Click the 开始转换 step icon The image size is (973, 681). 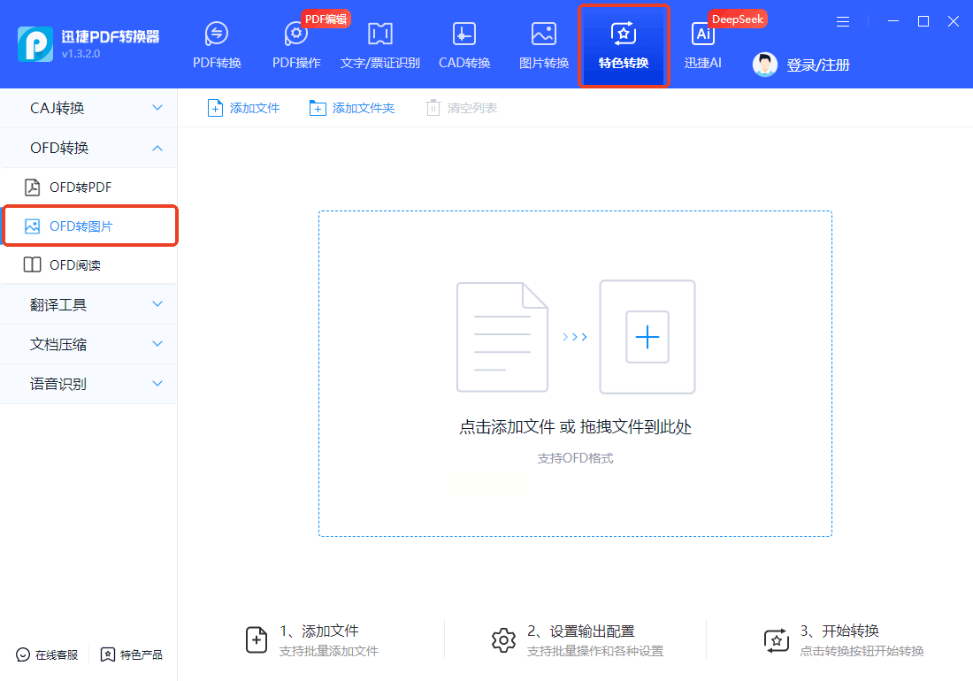tap(776, 640)
